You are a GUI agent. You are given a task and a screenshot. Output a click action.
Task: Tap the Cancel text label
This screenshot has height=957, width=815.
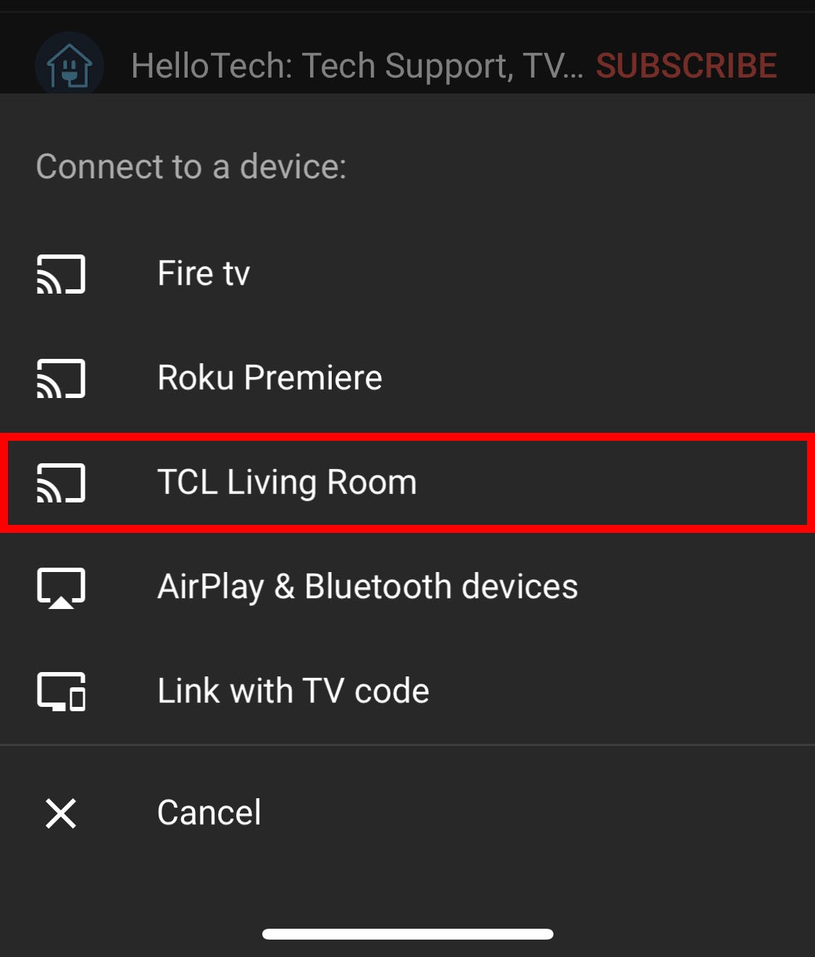(209, 813)
